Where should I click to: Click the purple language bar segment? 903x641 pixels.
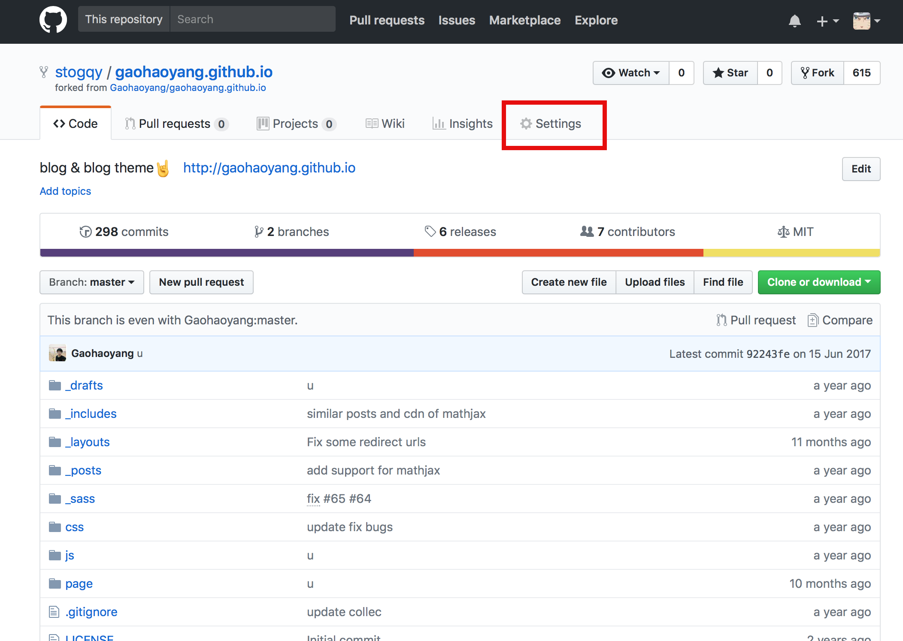[227, 253]
